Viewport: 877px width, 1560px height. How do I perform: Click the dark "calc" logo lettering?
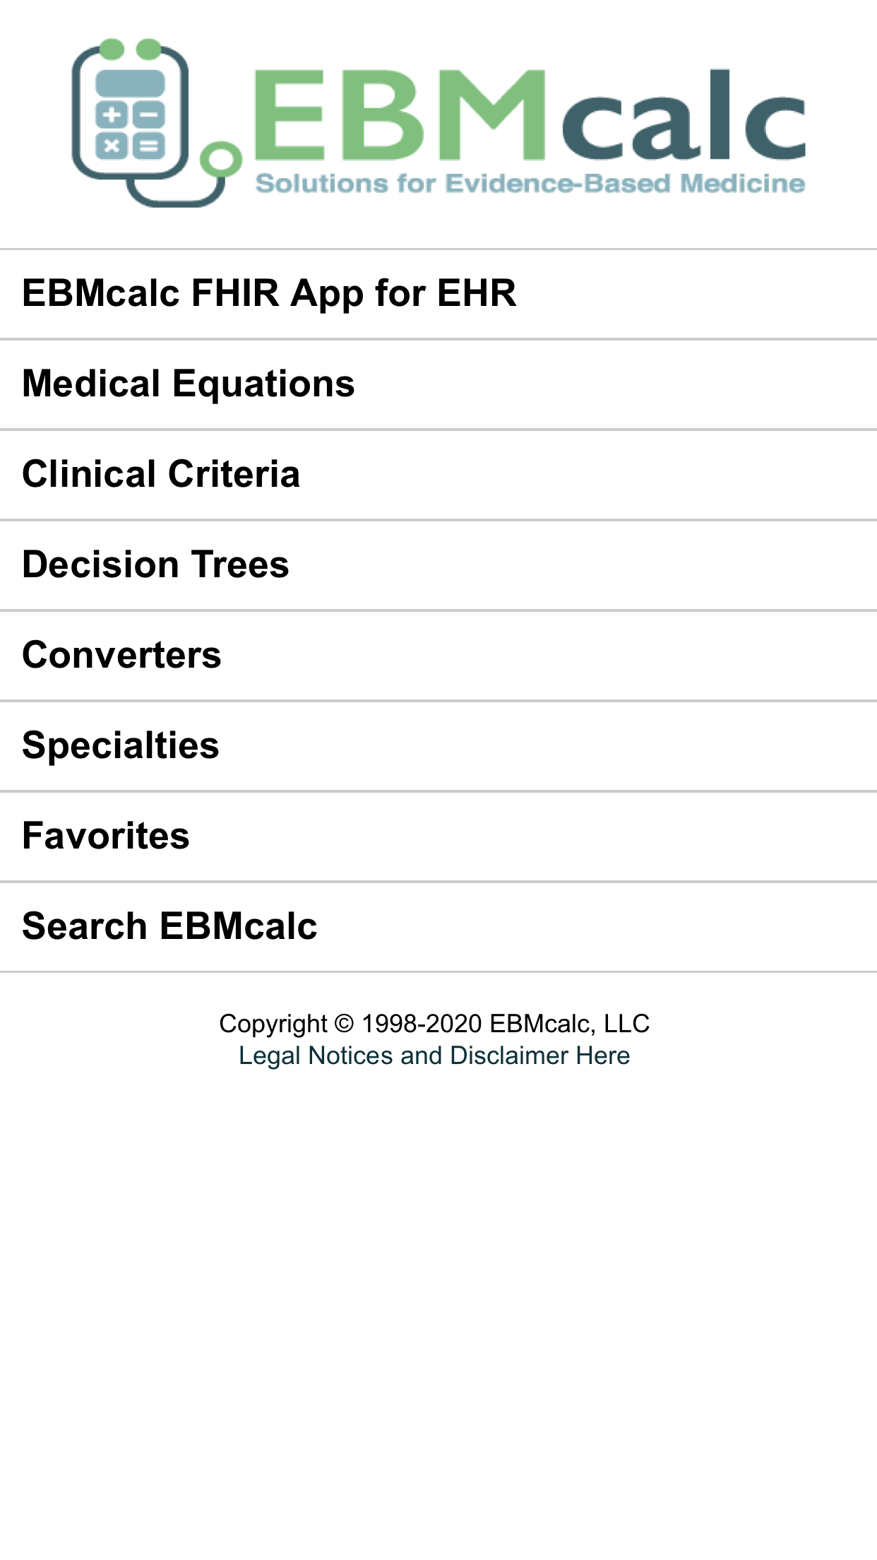(684, 117)
